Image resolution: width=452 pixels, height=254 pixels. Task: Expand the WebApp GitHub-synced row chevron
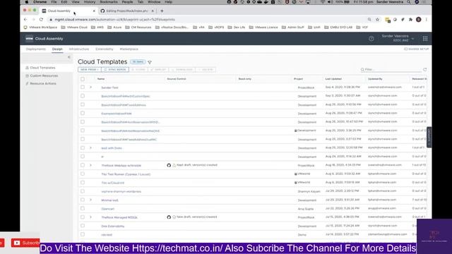click(x=90, y=165)
